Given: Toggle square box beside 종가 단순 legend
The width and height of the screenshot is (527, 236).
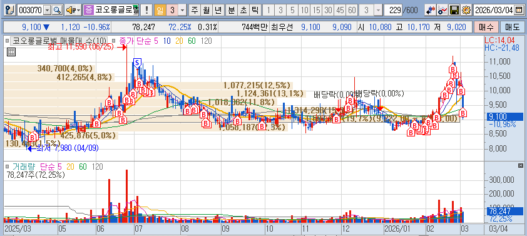Looking at the screenshot, I should tap(113, 41).
